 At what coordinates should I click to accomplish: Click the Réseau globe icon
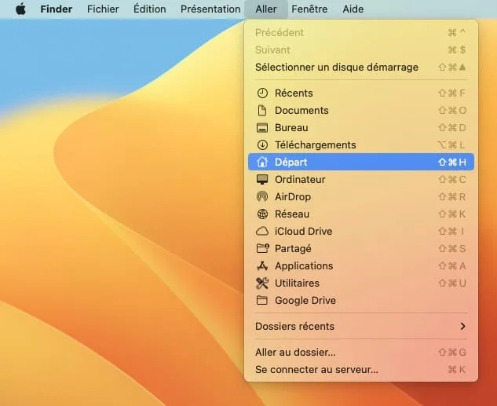pyautogui.click(x=262, y=214)
